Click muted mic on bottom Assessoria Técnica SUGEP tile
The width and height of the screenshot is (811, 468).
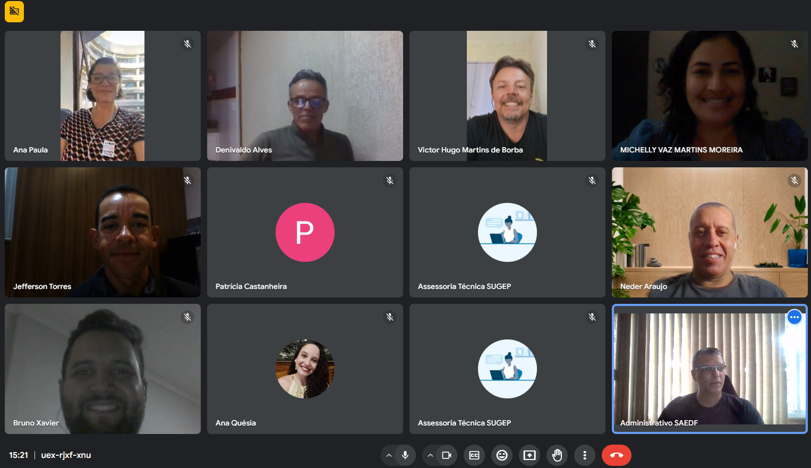(x=592, y=317)
